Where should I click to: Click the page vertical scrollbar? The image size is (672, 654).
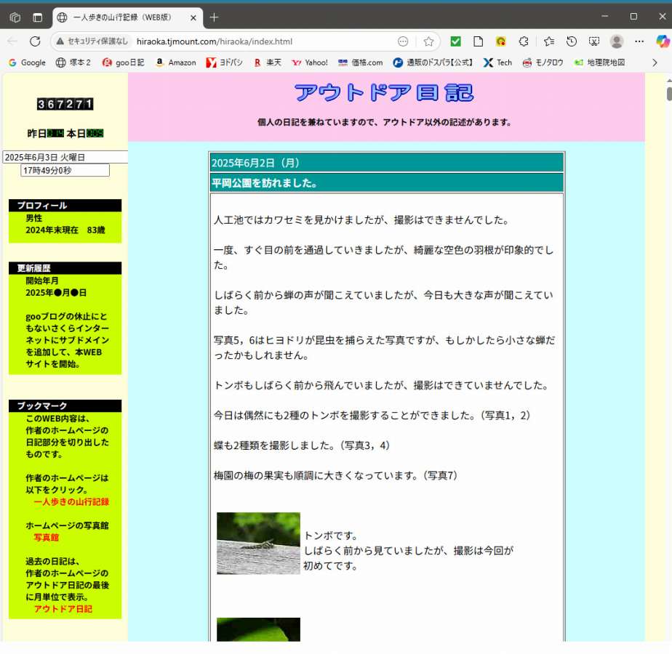668,291
